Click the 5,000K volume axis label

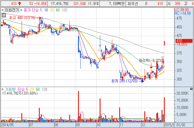pyautogui.click(x=182, y=115)
